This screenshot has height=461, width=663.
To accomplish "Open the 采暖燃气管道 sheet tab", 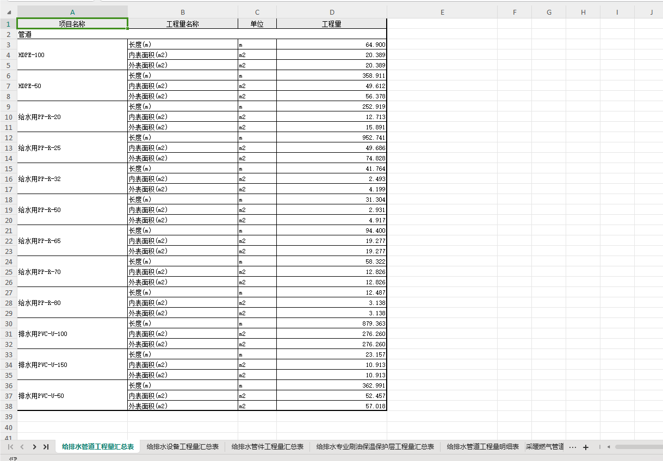I will coord(544,447).
